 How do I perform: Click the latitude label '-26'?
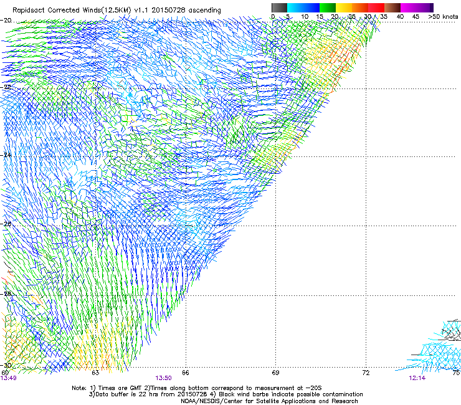coord(6,224)
